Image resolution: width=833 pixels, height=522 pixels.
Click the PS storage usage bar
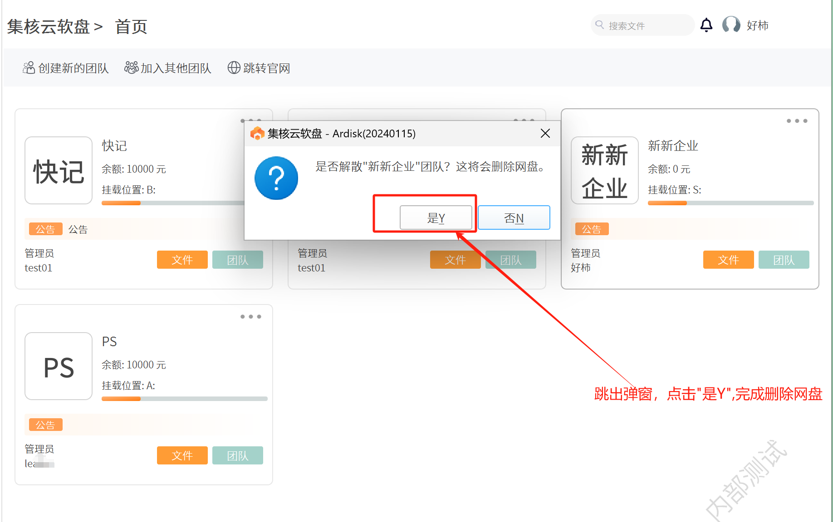(184, 399)
